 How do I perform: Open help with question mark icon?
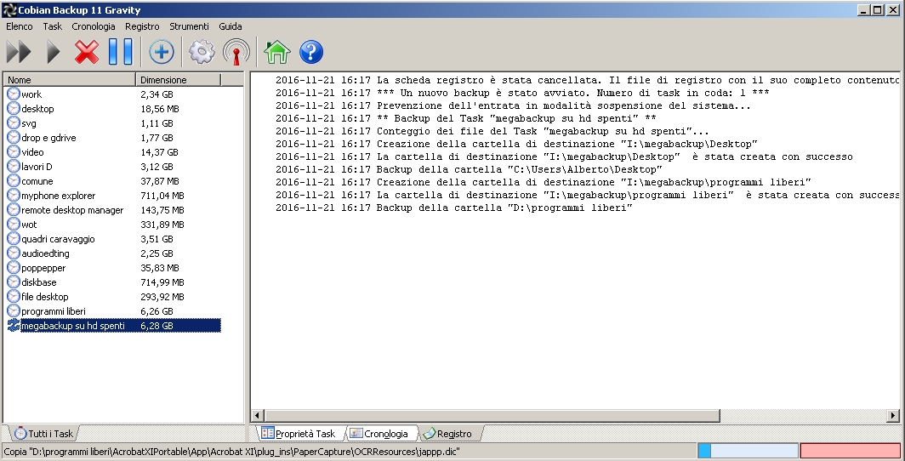point(311,52)
